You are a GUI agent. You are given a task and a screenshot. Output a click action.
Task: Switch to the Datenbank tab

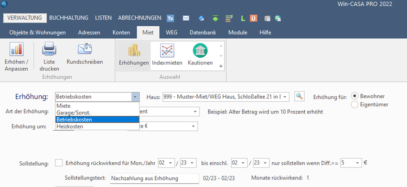203,32
